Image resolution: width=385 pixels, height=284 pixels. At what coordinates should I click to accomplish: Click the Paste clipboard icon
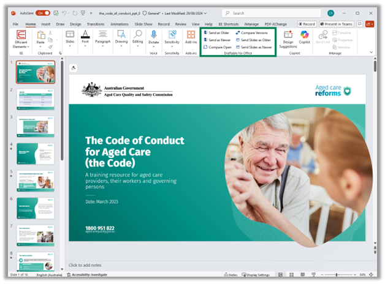40,35
